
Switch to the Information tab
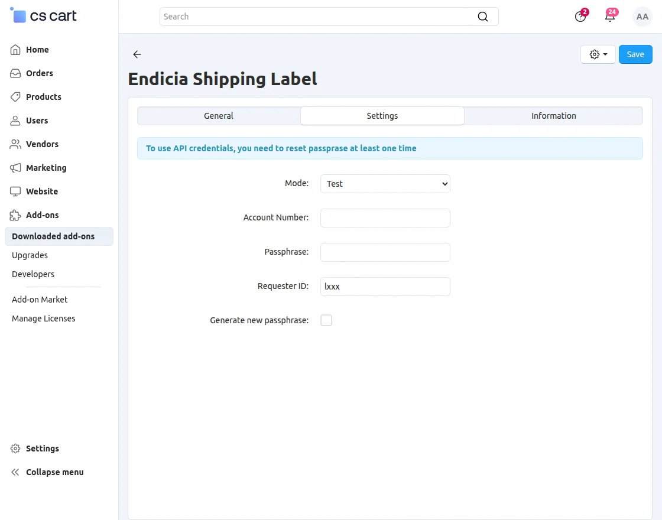point(553,116)
